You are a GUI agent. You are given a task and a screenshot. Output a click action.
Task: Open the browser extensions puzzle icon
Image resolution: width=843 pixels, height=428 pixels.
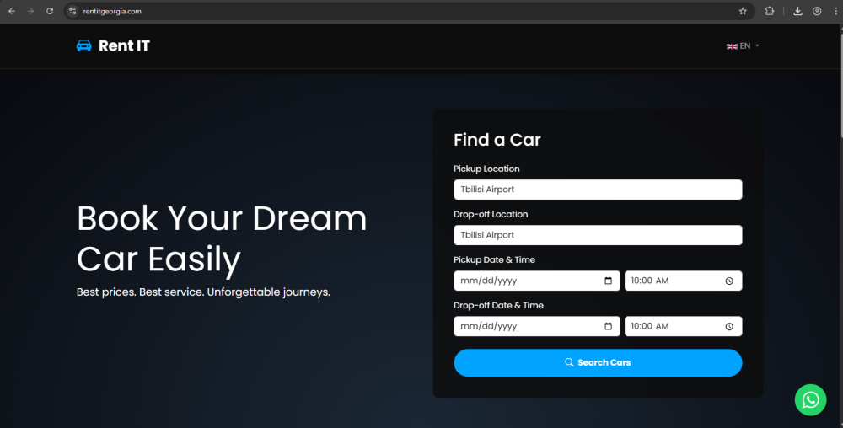pos(770,11)
